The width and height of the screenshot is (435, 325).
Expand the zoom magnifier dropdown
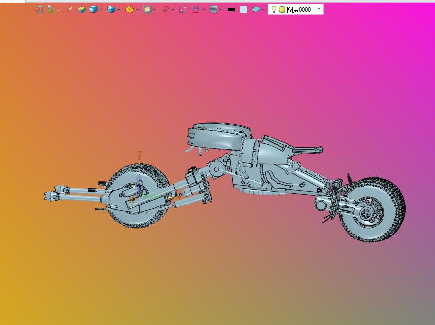click(x=155, y=10)
